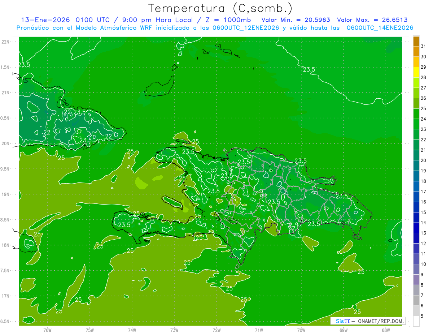Click the '73W' longitude axis label
The height and width of the screenshot is (335, 433).
(x=174, y=330)
